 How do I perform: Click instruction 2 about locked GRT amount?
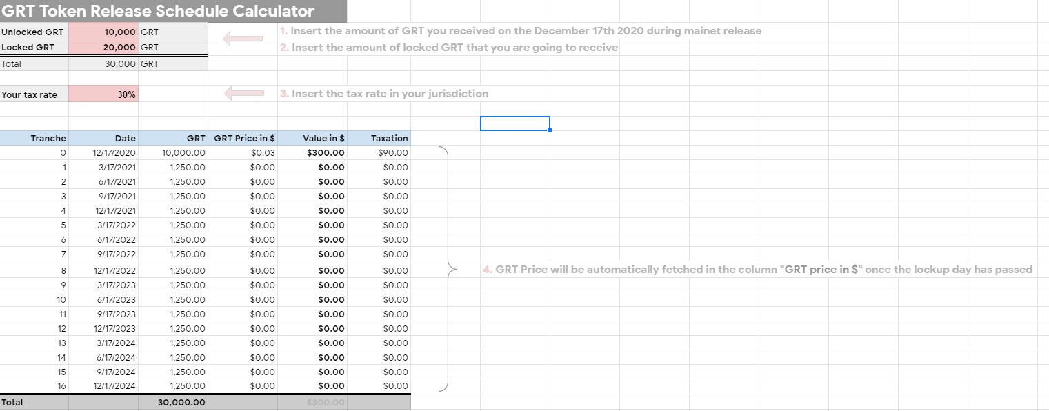[449, 48]
